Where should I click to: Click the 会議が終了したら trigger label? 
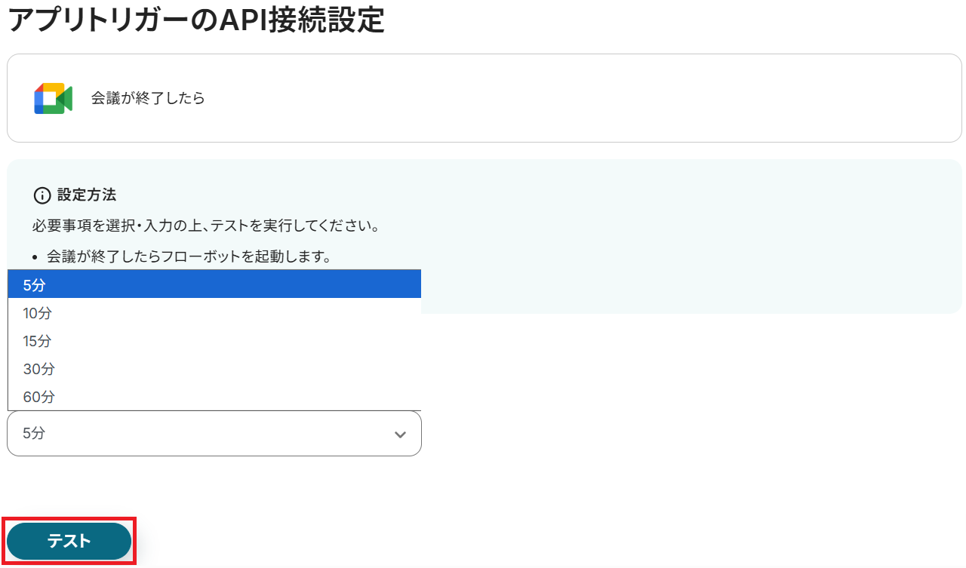(x=148, y=99)
